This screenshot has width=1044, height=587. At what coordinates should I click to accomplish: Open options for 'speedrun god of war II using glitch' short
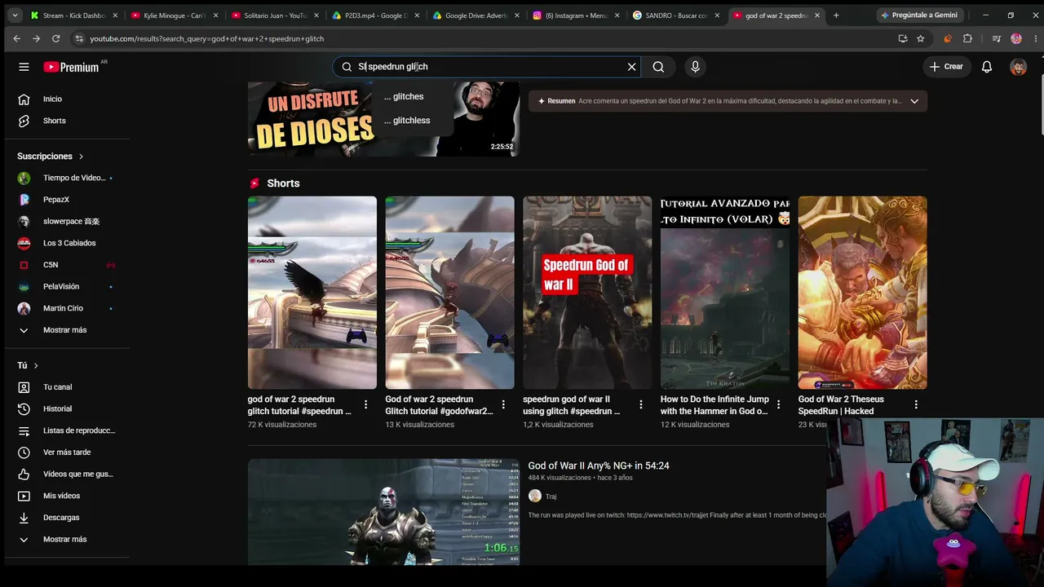(641, 404)
